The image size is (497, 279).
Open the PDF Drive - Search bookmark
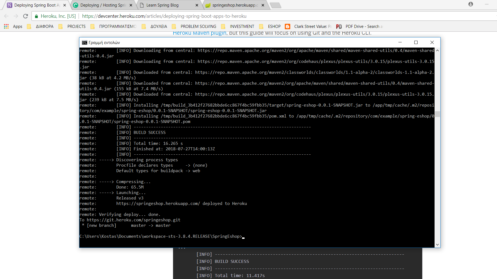[x=359, y=27]
